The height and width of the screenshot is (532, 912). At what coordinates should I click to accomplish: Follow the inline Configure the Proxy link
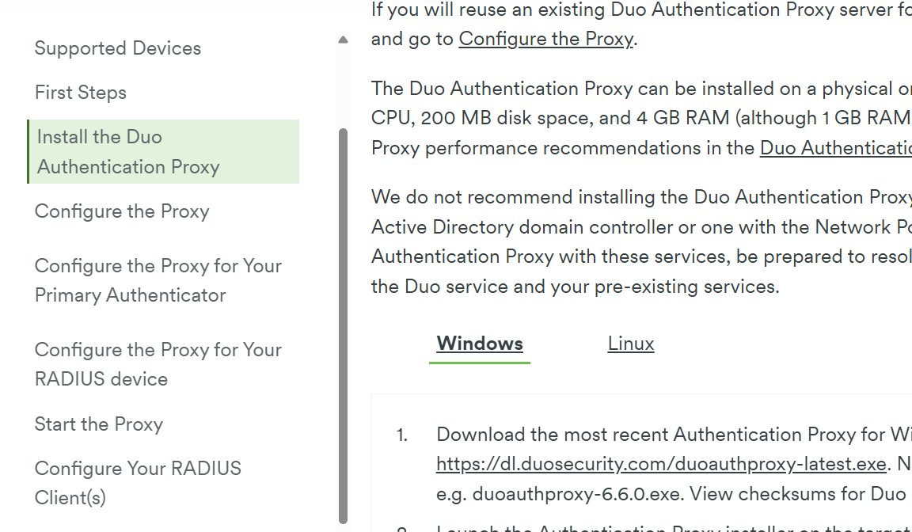point(545,39)
